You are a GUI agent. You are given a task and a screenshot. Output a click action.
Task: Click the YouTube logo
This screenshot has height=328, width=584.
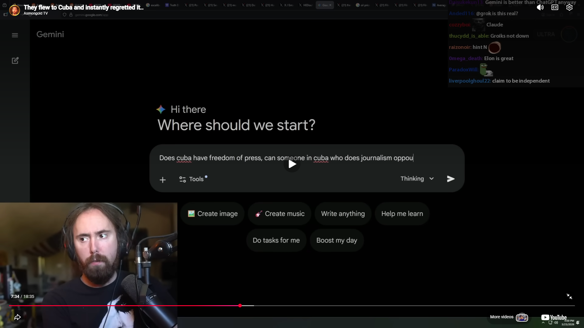[554, 317]
